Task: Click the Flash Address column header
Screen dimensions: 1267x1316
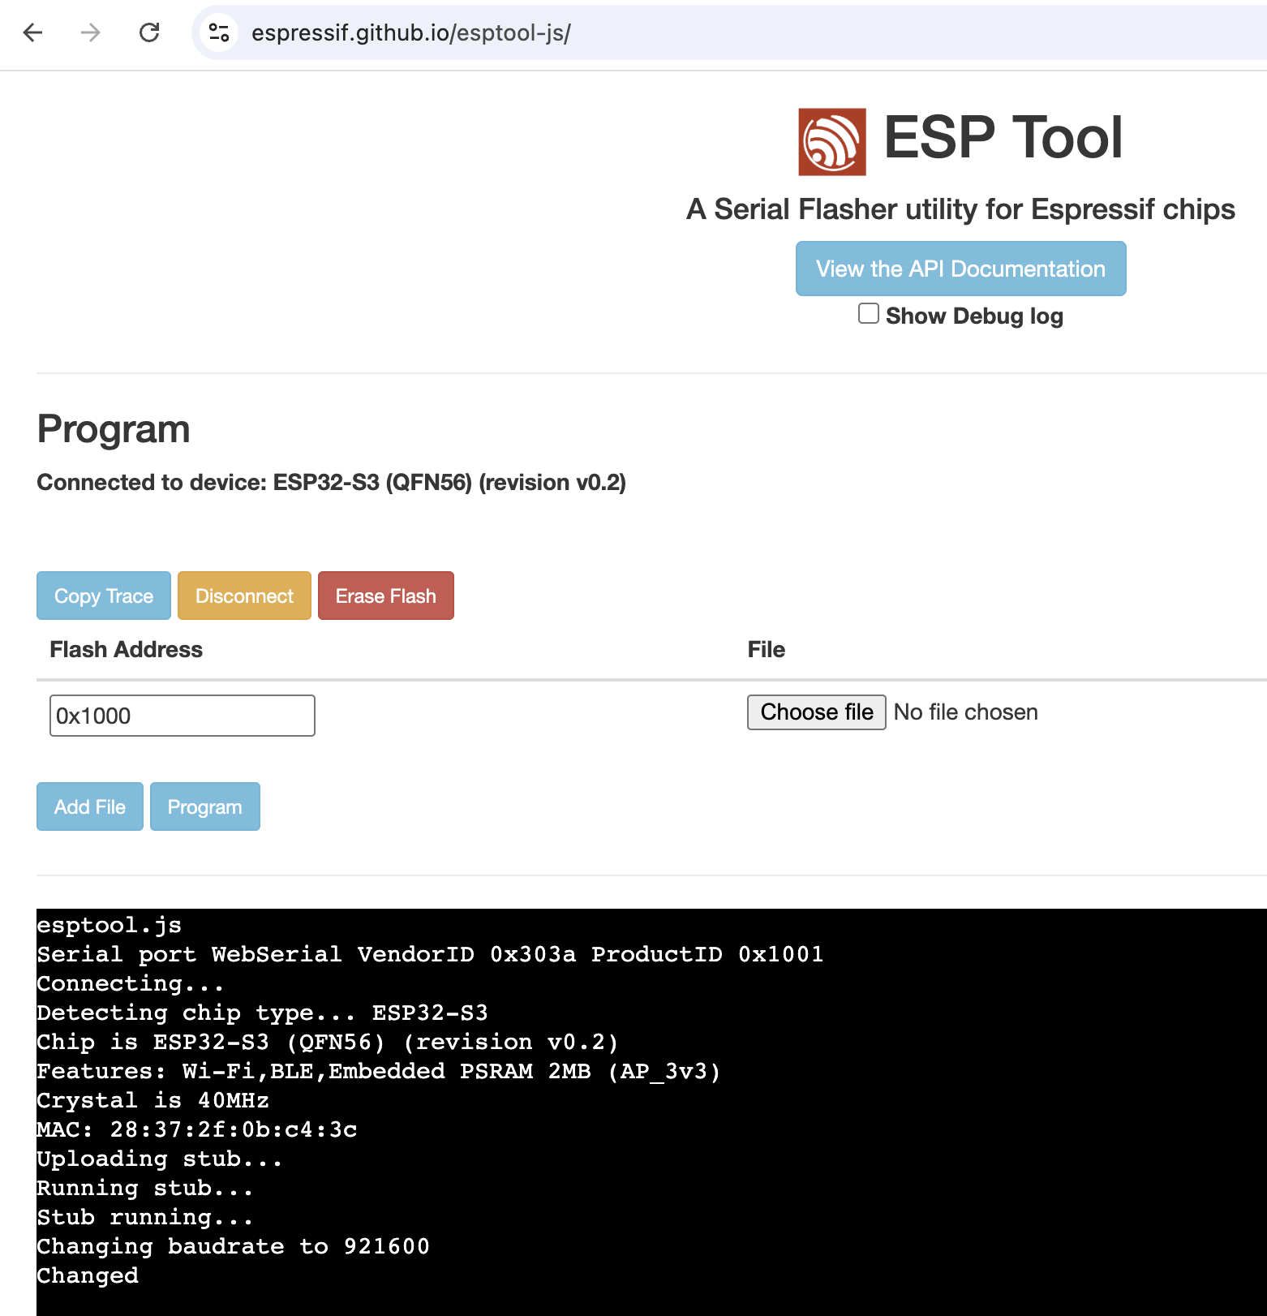Action: coord(127,649)
